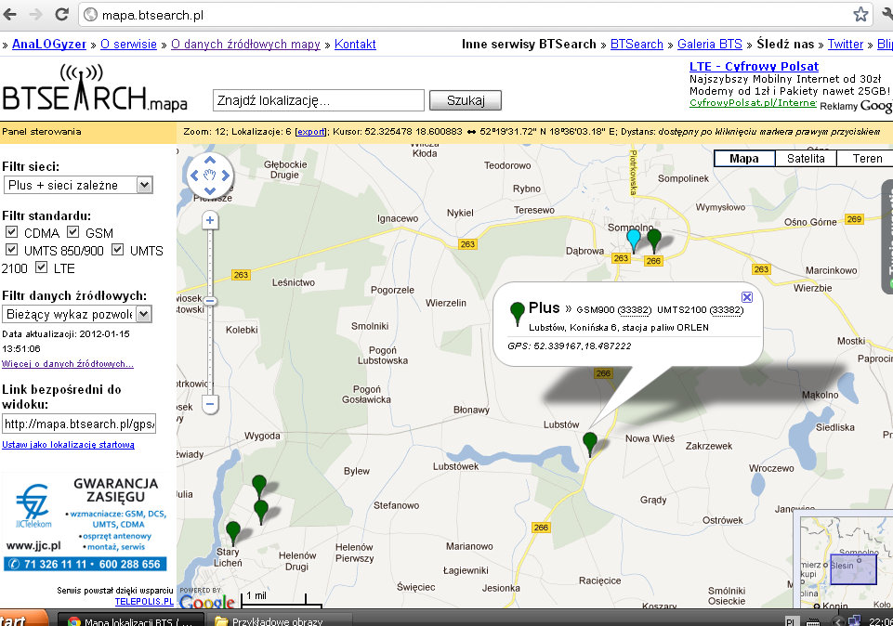Image resolution: width=893 pixels, height=626 pixels.
Task: Open O danych źródłowych mapy link
Action: coord(245,44)
